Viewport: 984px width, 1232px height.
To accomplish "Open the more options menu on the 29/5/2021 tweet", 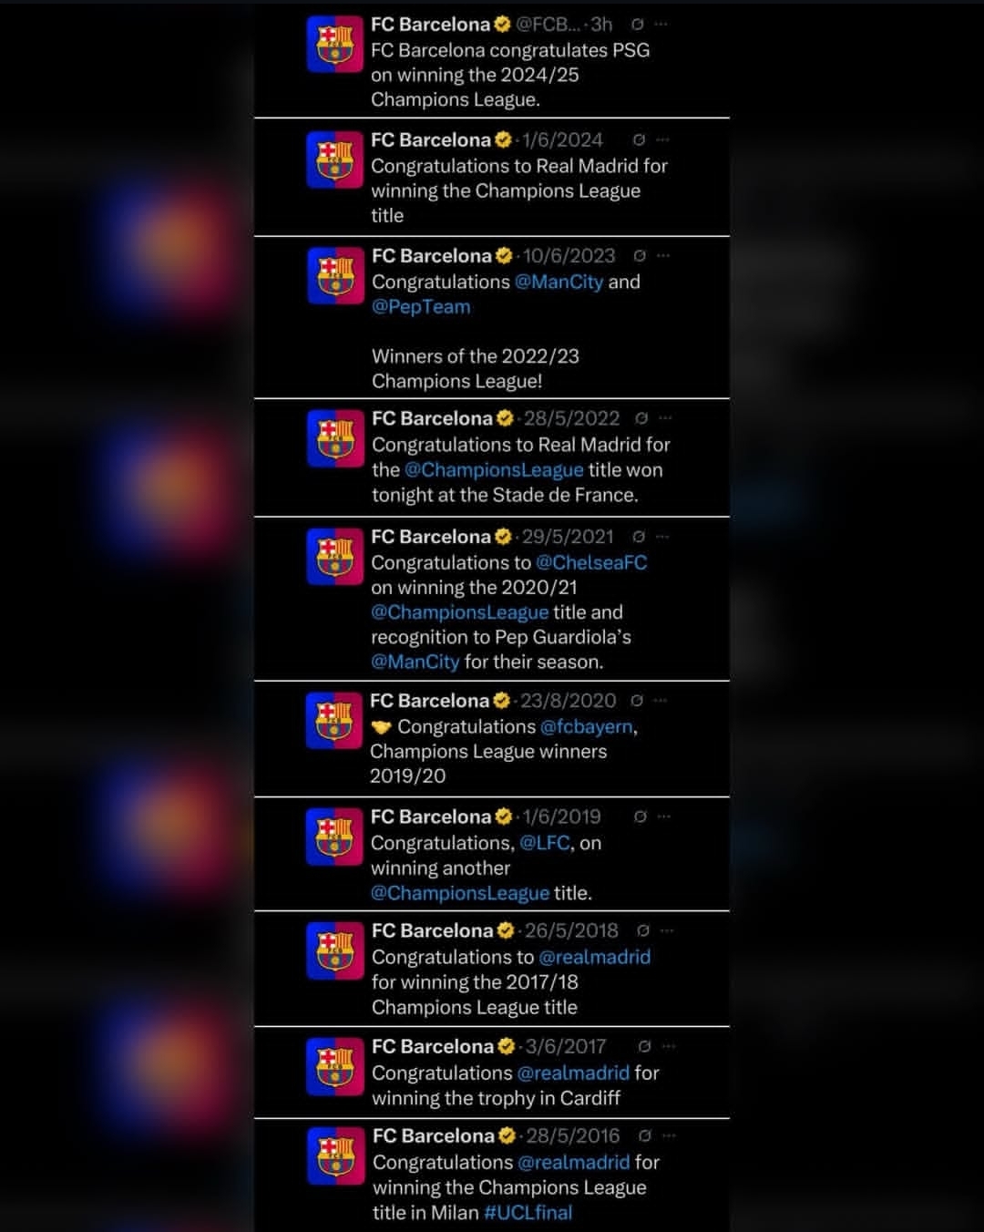I will (663, 537).
